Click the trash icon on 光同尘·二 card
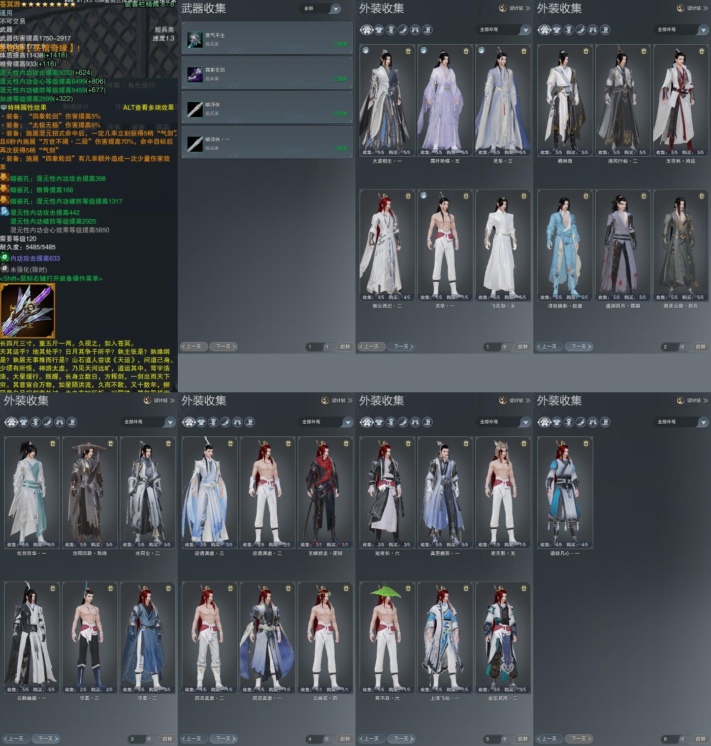This screenshot has width=711, height=746. [169, 444]
